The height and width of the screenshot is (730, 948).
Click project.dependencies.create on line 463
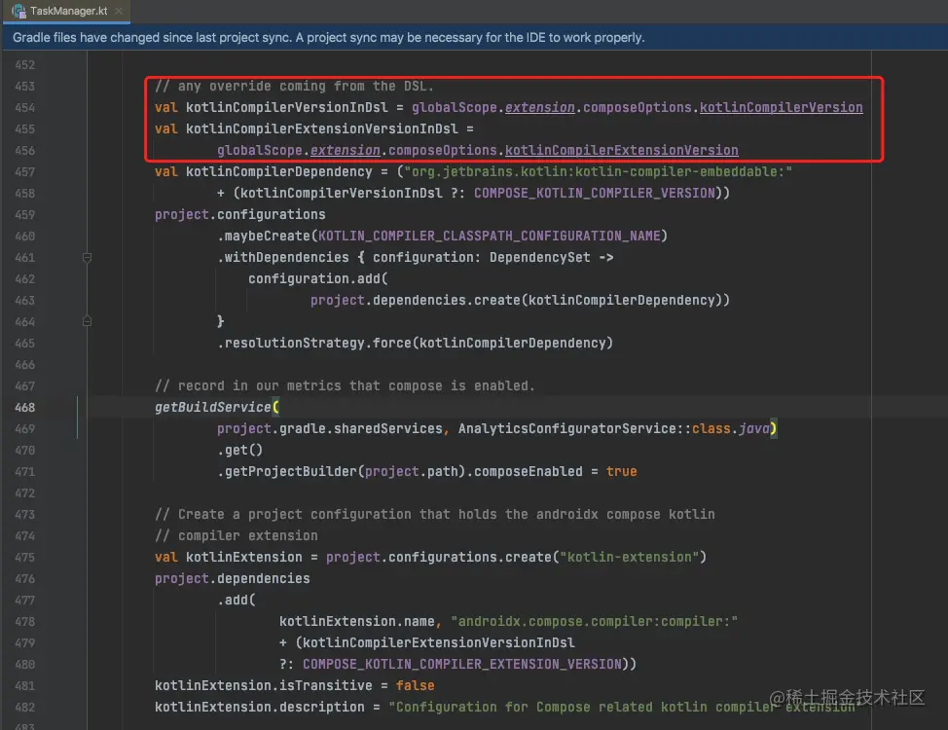point(415,300)
